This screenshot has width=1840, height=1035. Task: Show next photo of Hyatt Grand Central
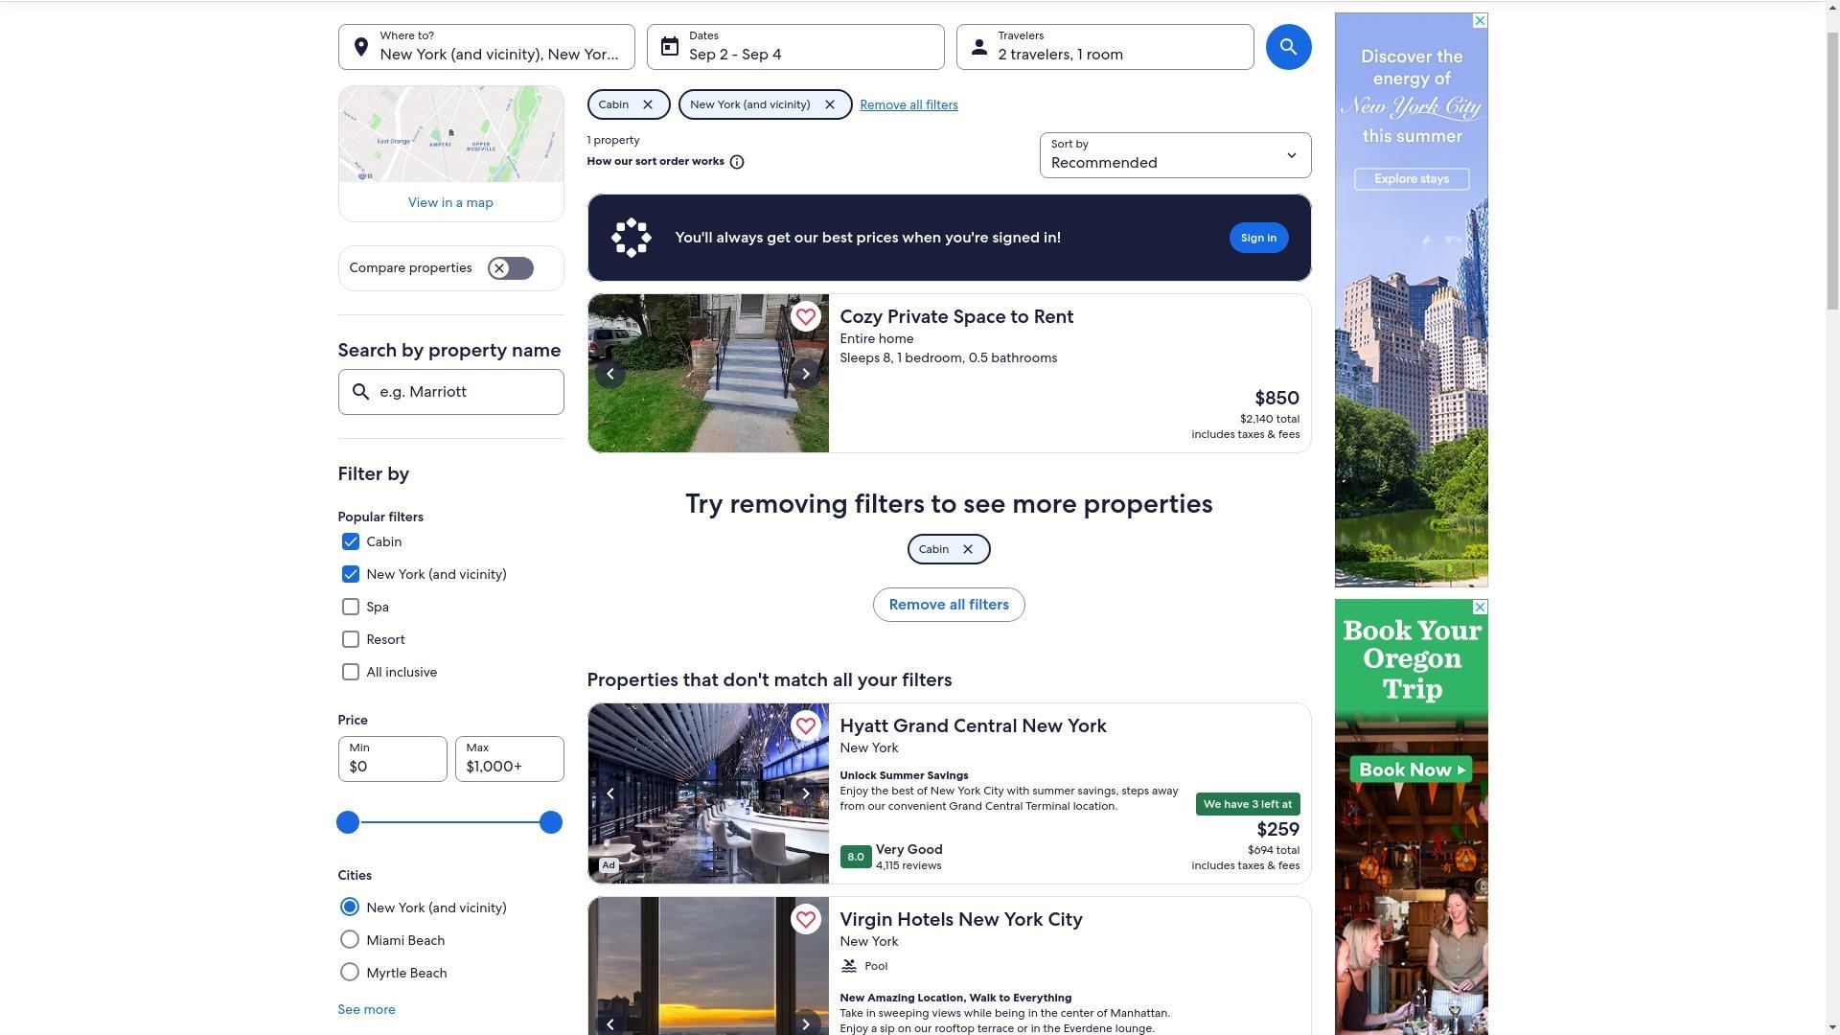pyautogui.click(x=806, y=793)
